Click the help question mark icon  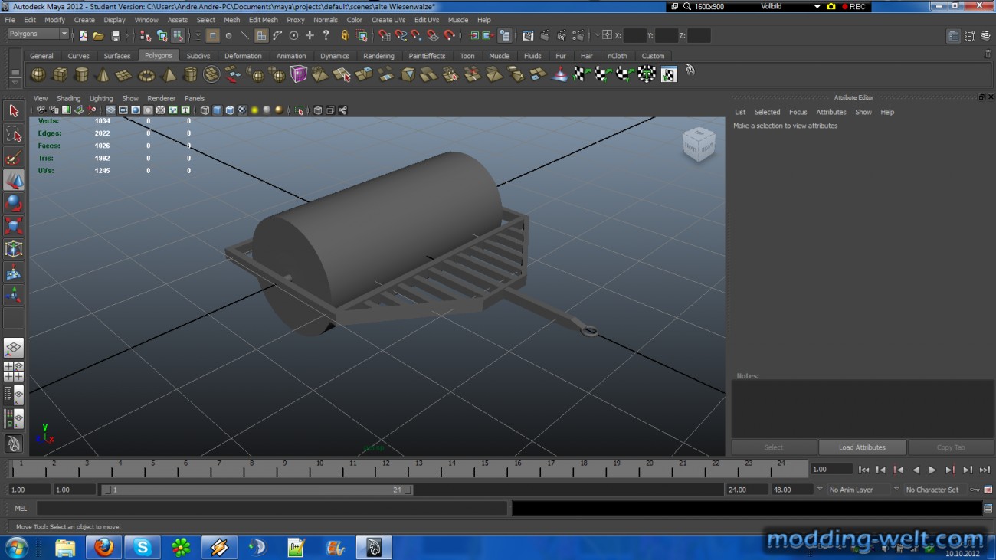(x=326, y=34)
